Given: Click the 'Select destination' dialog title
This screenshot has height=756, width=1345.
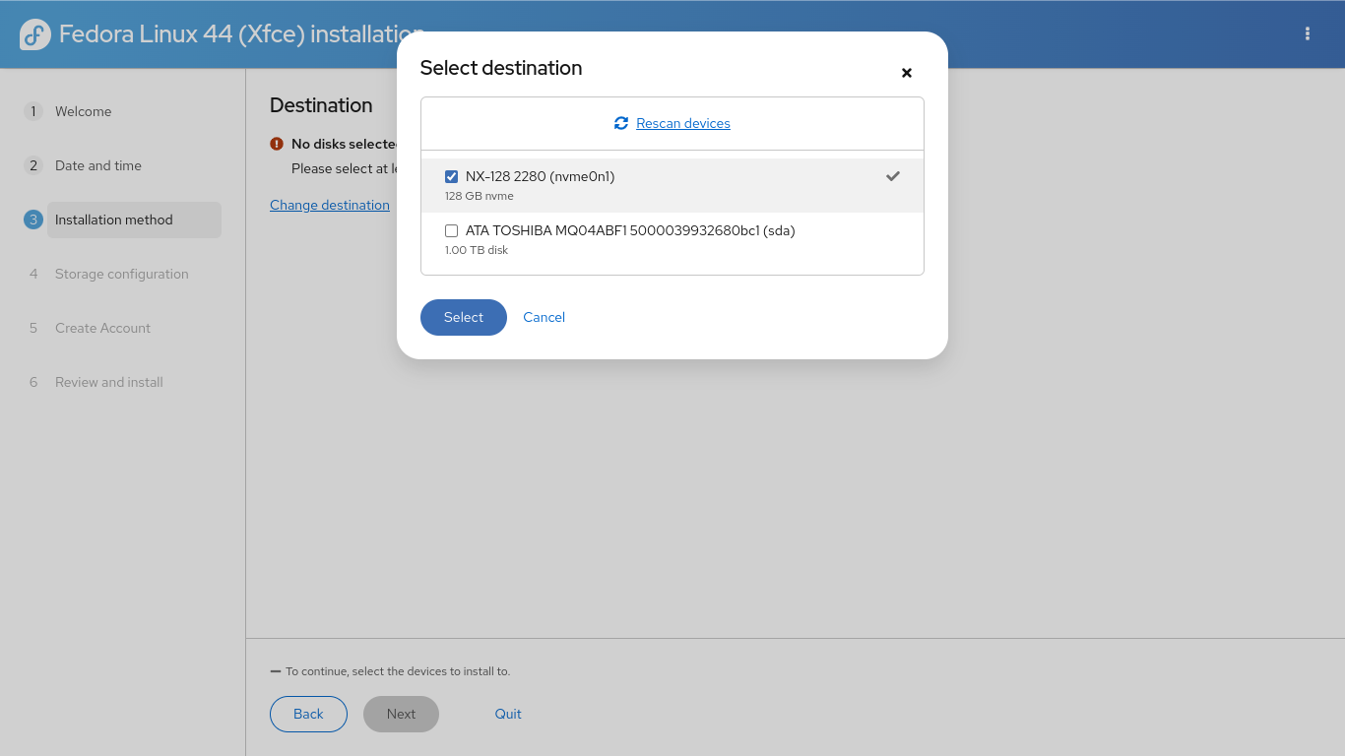Looking at the screenshot, I should point(501,68).
